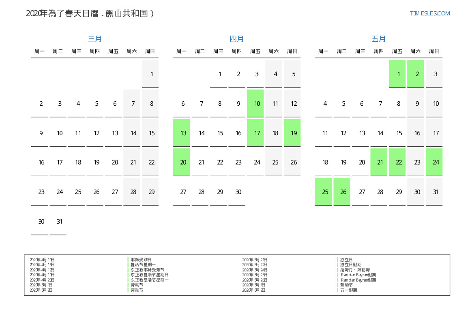Viewport: 474px width, 335px height.
Task: Click the 2020年4月17日 legend date
Action: click(42, 270)
